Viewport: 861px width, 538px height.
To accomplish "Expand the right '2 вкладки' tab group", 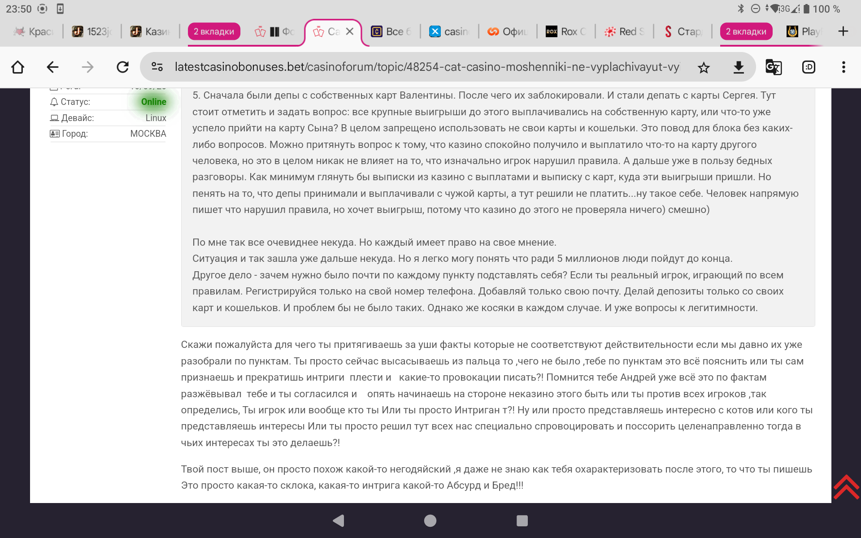I will pos(746,31).
